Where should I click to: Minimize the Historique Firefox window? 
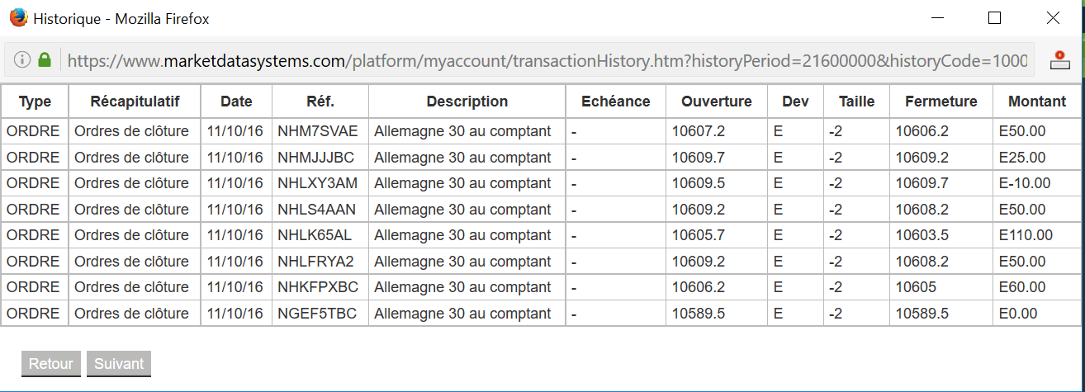point(936,17)
